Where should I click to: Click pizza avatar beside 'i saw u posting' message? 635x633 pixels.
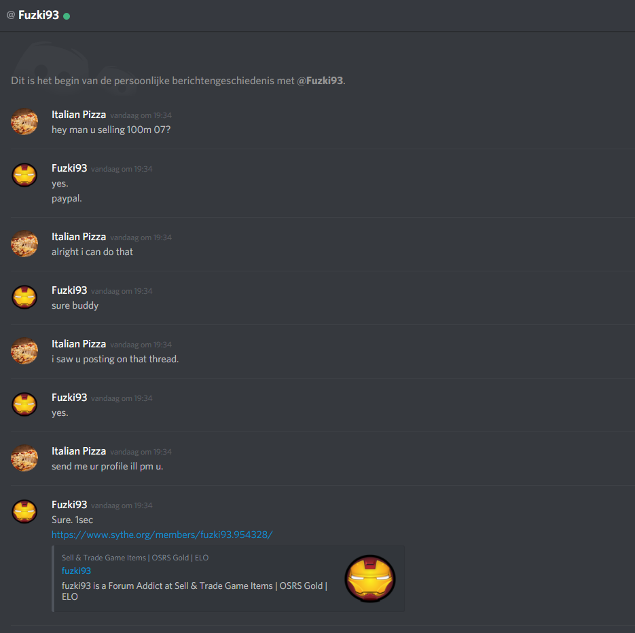(24, 351)
